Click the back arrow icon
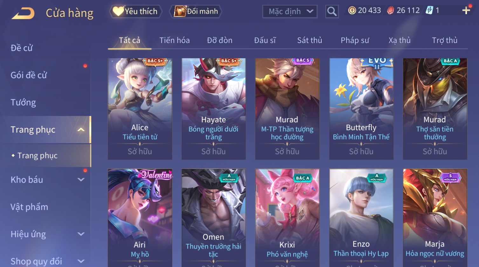Screen dimensions: 479x267 click(23, 13)
